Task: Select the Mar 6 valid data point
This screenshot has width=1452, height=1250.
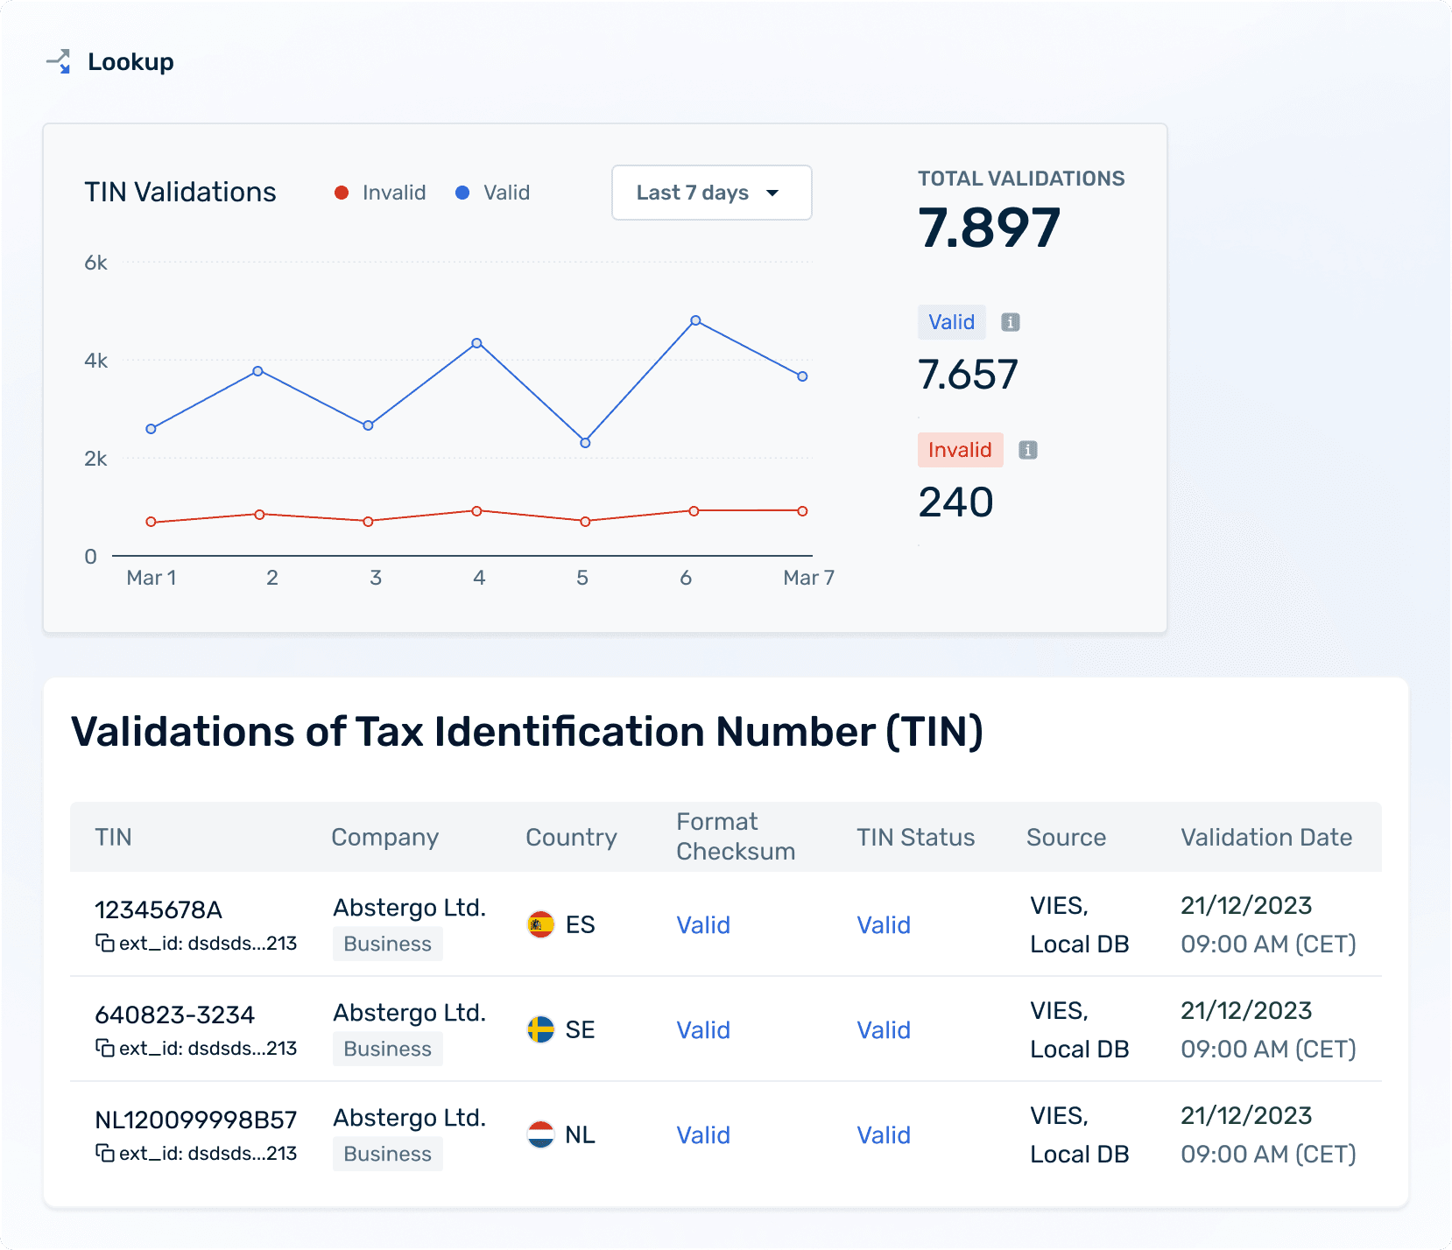Action: click(x=695, y=320)
